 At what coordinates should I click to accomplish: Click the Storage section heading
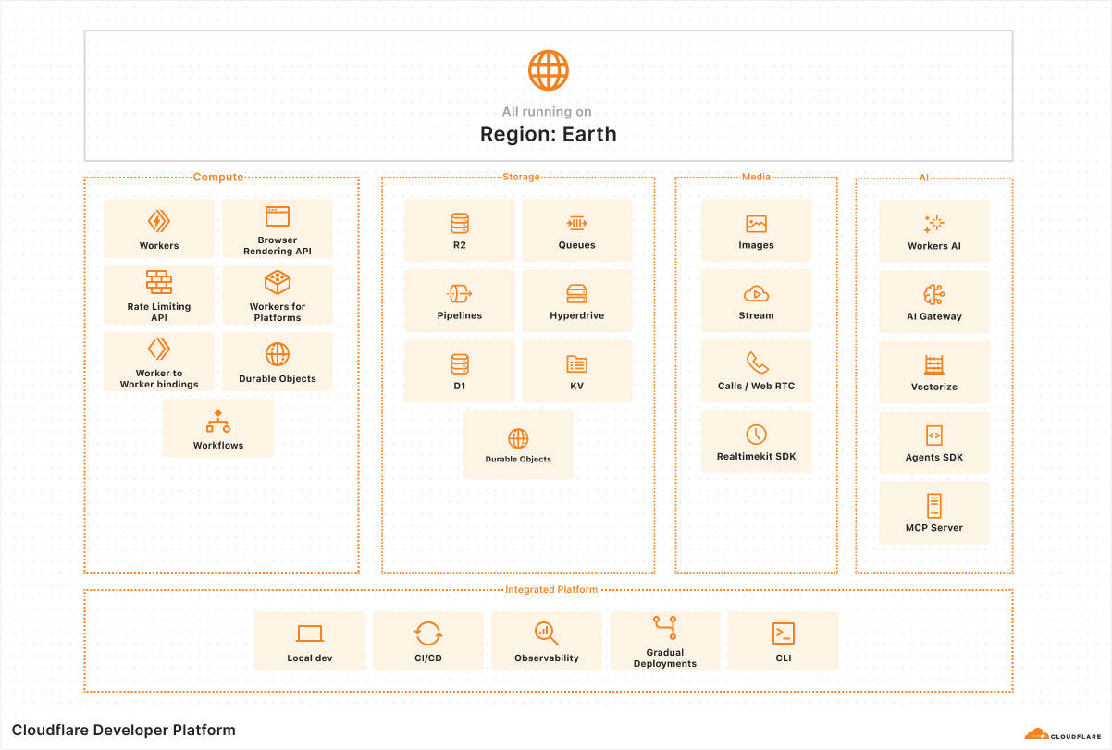pos(521,178)
